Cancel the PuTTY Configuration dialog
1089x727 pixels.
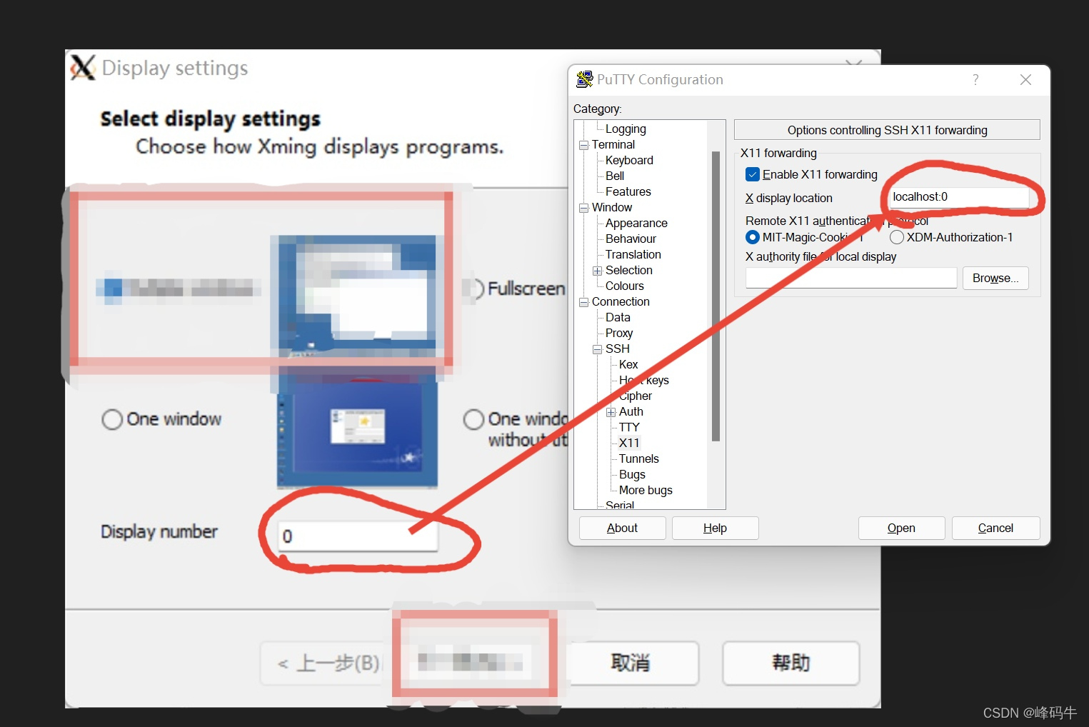click(995, 528)
